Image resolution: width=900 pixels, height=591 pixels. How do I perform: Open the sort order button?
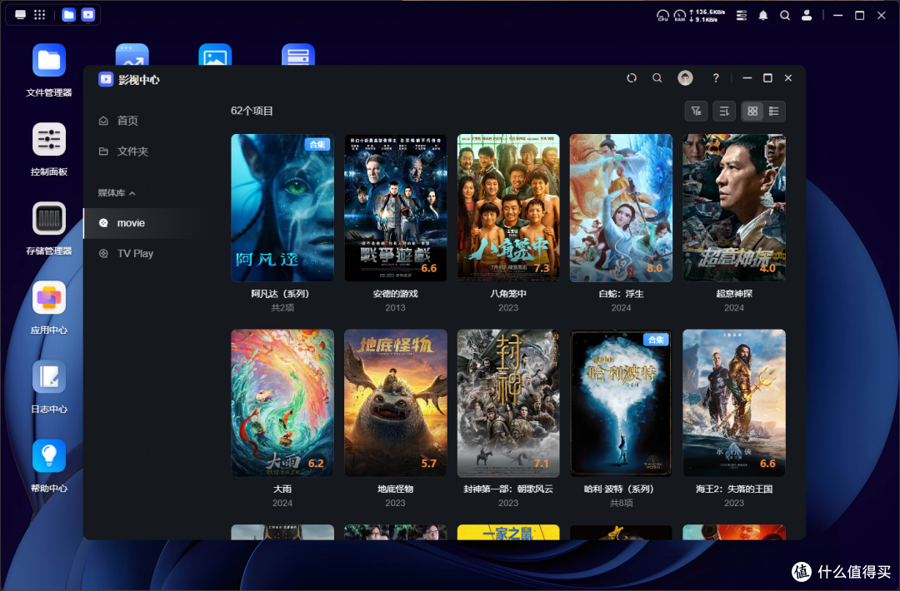point(724,112)
